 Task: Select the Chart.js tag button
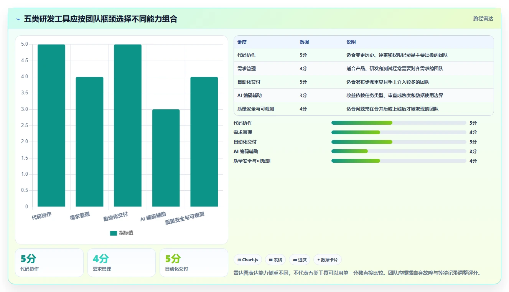(248, 260)
